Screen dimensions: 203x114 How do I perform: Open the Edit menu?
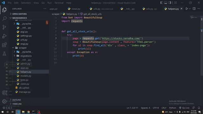click(x=16, y=3)
